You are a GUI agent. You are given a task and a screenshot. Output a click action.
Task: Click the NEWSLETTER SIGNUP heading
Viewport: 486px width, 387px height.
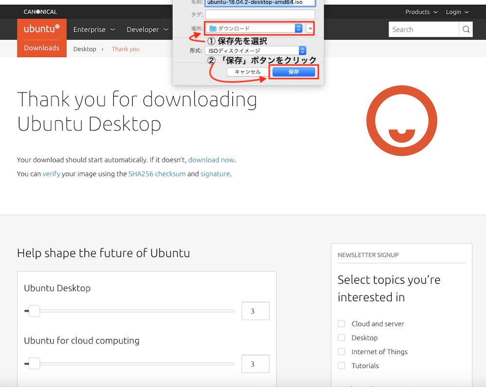[368, 255]
